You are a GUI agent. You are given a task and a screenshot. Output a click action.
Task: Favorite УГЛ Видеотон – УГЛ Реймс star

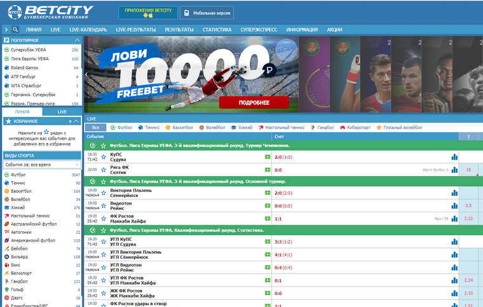tap(104, 268)
